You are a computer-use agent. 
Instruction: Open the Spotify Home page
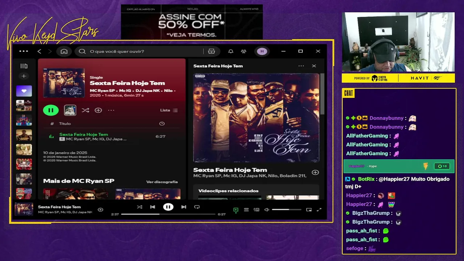coord(64,51)
